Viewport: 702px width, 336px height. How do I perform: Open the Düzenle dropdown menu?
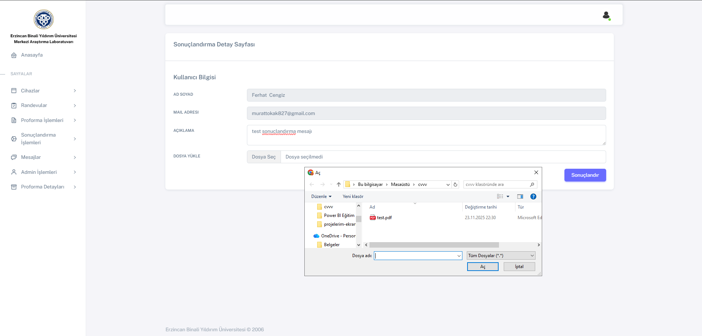click(x=321, y=196)
